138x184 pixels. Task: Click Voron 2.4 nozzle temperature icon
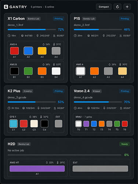point(104,108)
